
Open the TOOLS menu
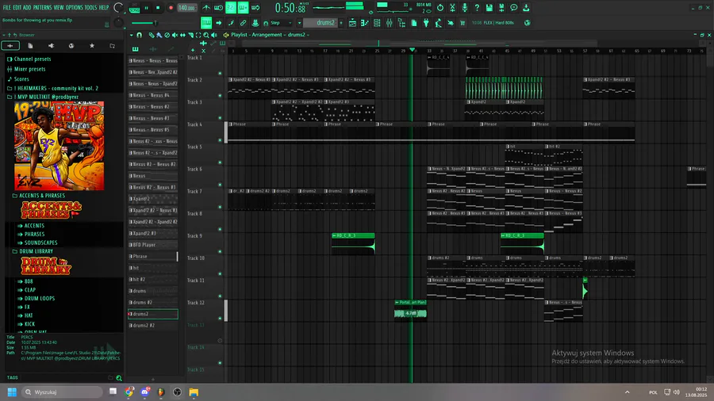coord(90,8)
